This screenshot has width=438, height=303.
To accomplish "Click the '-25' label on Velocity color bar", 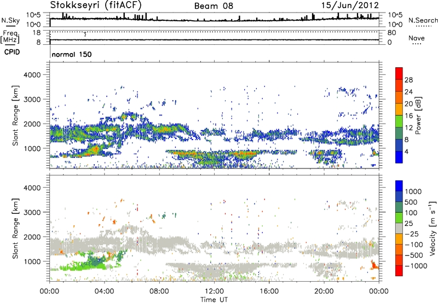I will 413,234.
